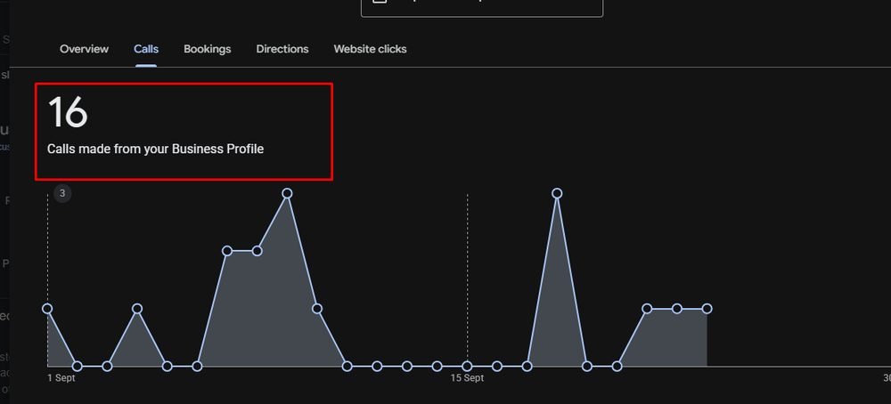Screen dimensions: 891x404
Task: Click the peak data point before 15 Sept
Action: point(287,193)
